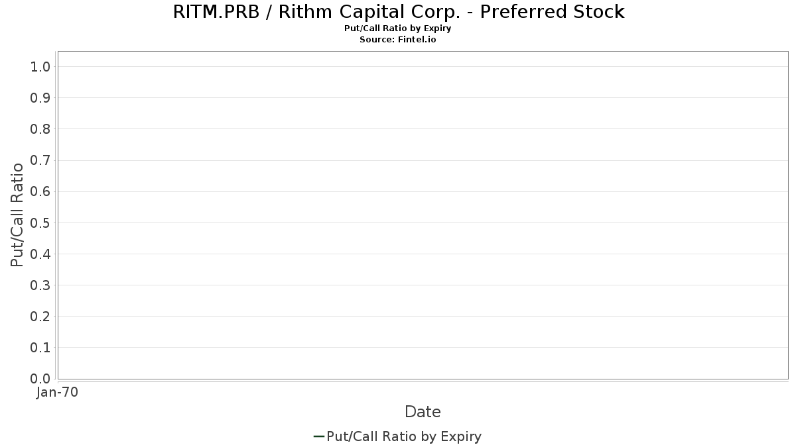796x447 pixels.
Task: Click the 0.1 y-axis tick label
Action: click(x=40, y=348)
